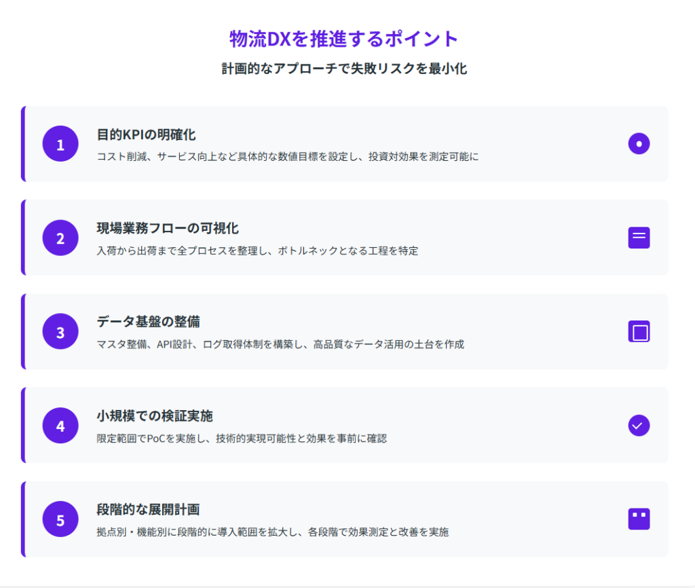The image size is (695, 588).
Task: Click the description starting with マスタ整備、API設計
Action: pyautogui.click(x=280, y=344)
